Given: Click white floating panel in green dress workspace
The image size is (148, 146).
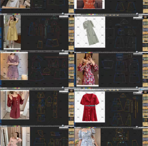Looking at the screenshot, I should [x=138, y=18].
